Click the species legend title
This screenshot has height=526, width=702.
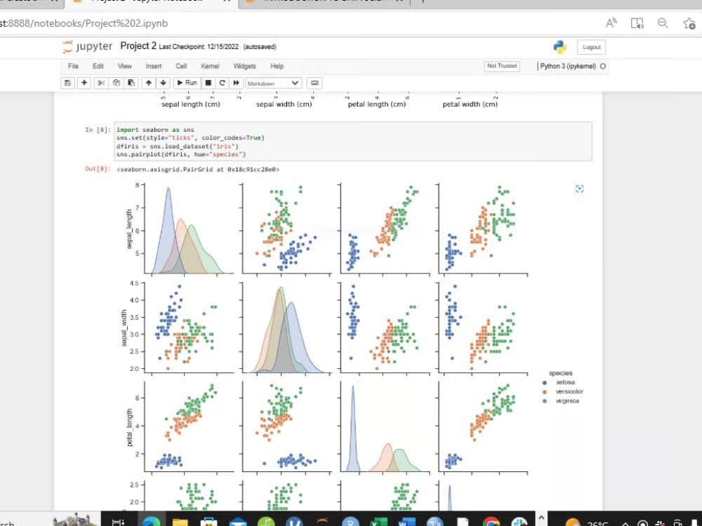coord(560,373)
